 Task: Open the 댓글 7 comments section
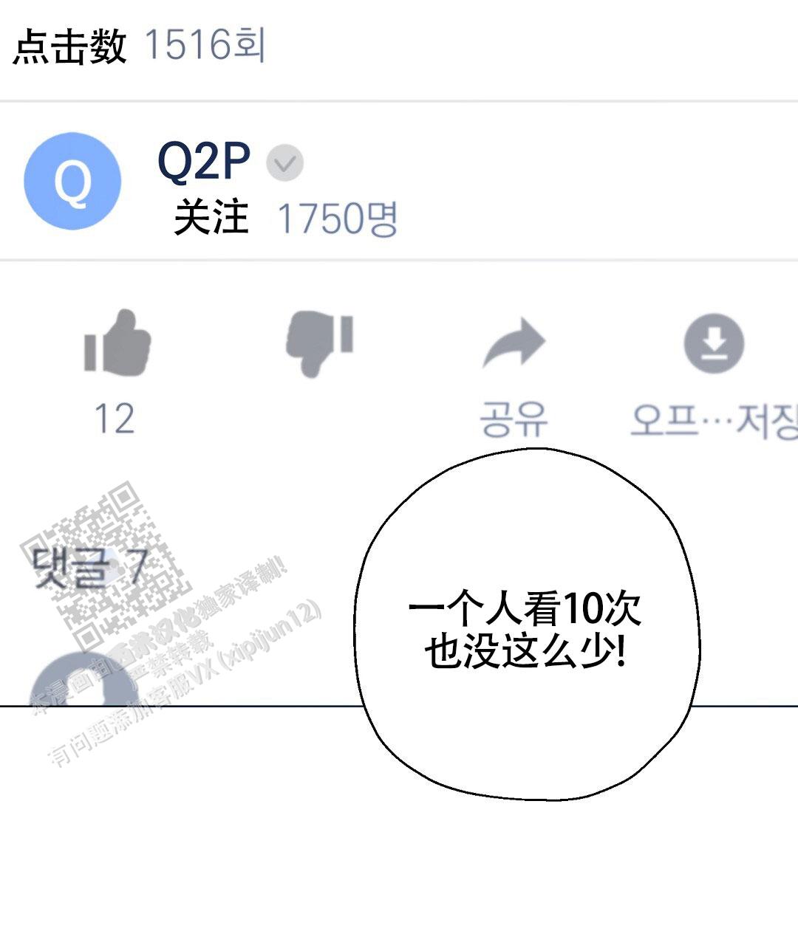(x=90, y=568)
